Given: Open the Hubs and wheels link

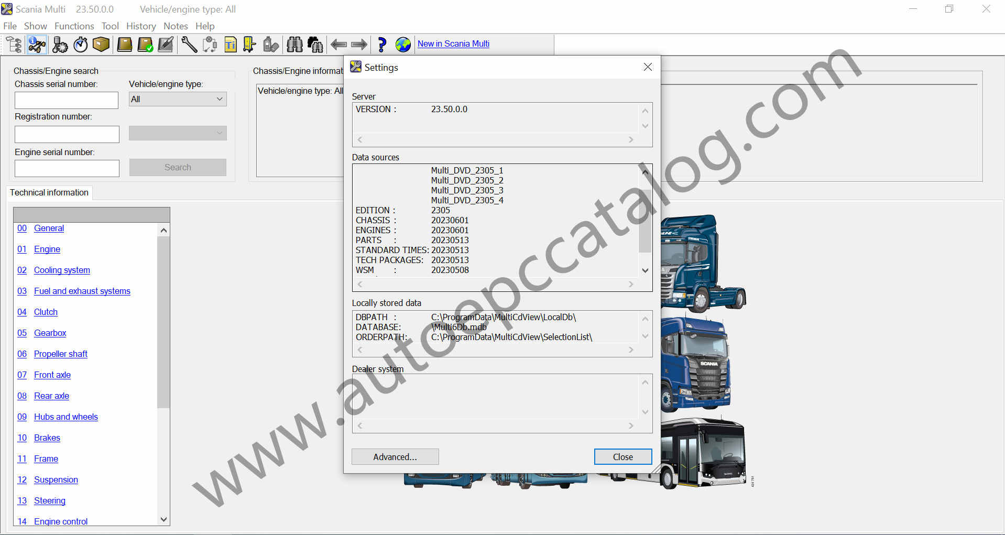Looking at the screenshot, I should click(66, 417).
